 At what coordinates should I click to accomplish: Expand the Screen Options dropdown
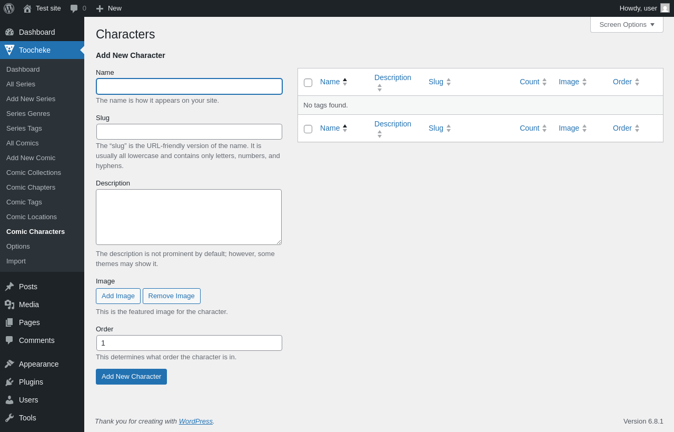point(627,24)
